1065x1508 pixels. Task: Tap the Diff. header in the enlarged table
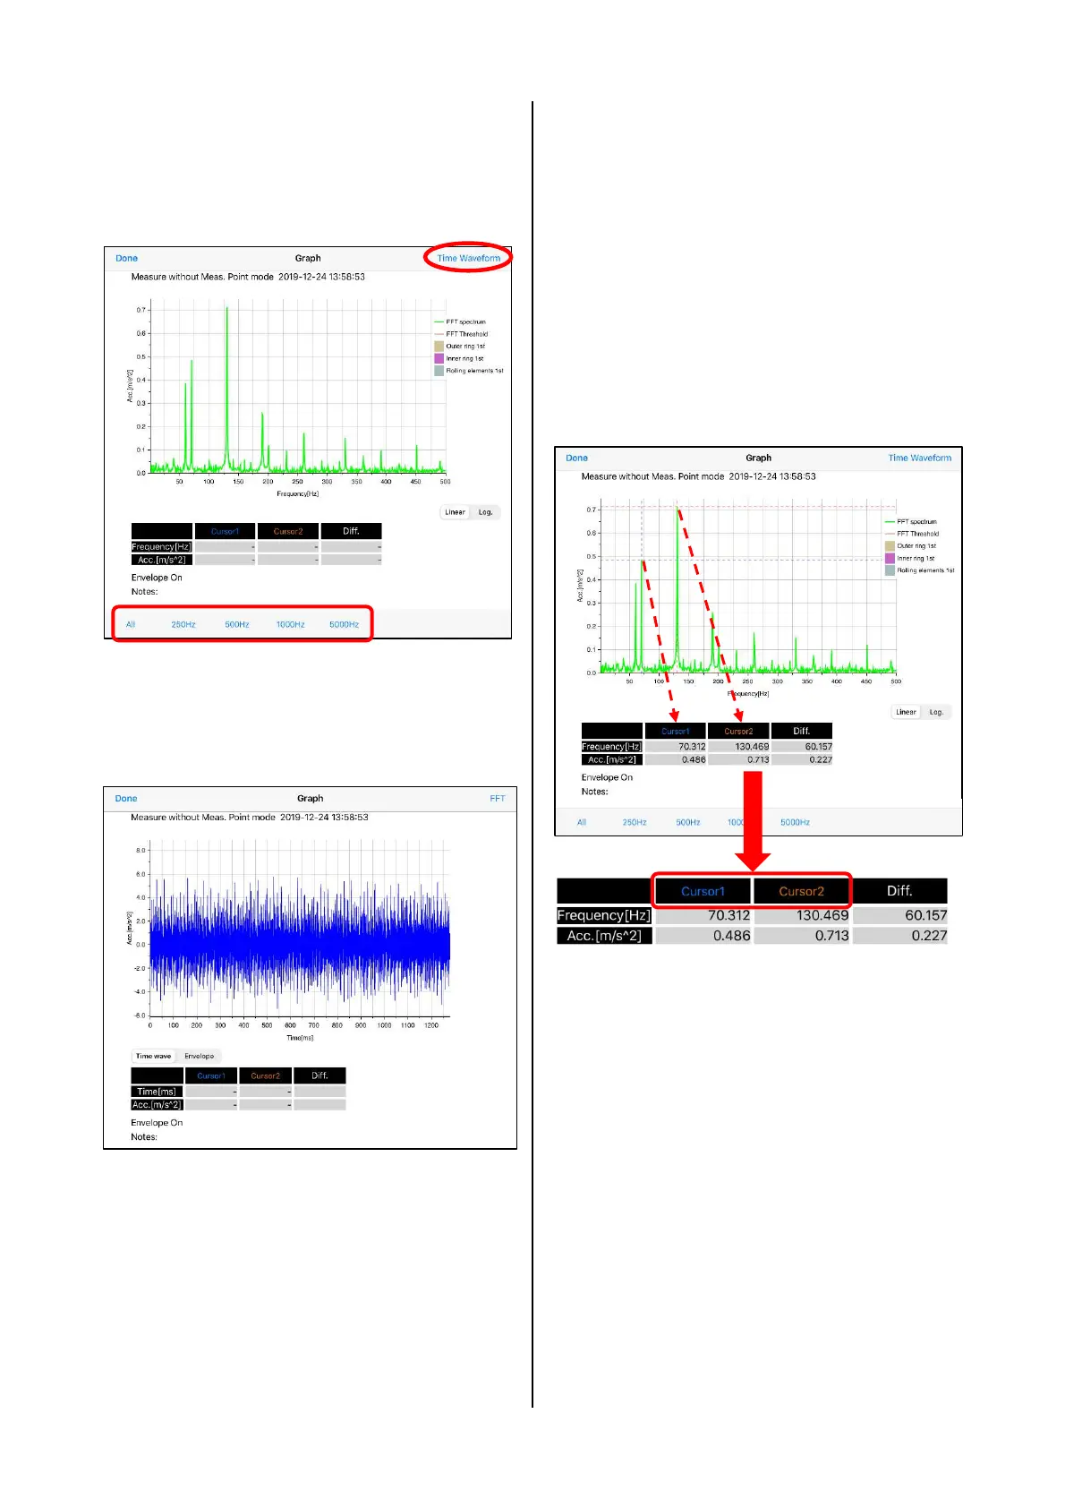point(899,891)
